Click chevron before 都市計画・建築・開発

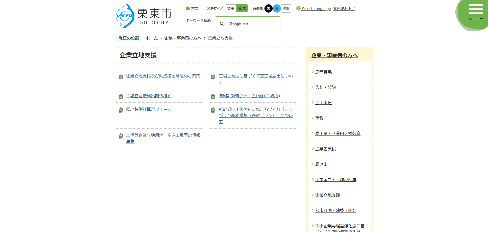(313, 210)
